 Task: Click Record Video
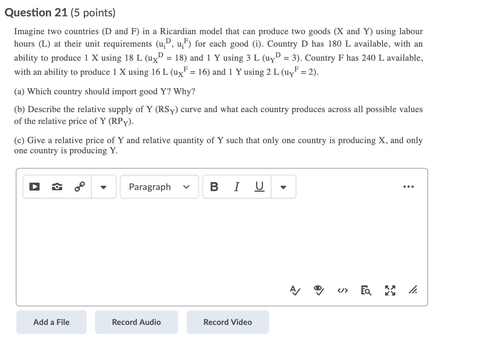227,322
